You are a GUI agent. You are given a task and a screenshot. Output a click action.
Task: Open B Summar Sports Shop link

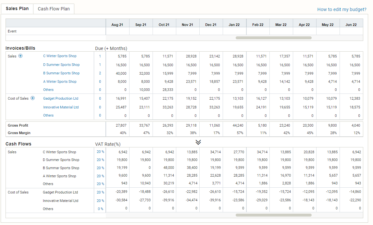[61, 73]
